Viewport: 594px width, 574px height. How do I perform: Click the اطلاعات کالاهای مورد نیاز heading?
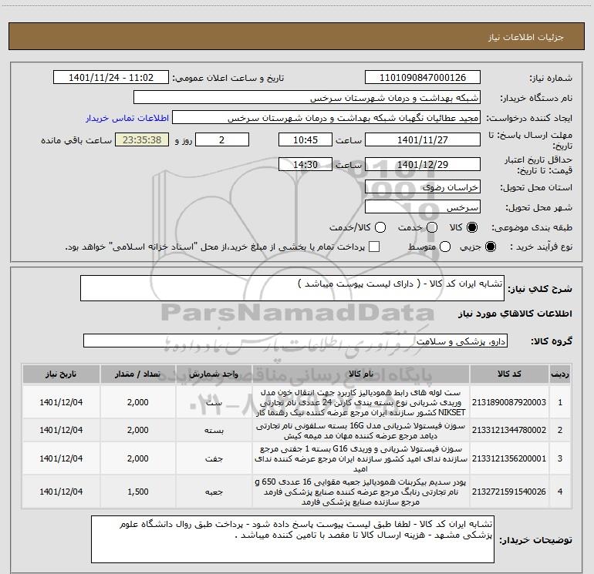(x=515, y=314)
